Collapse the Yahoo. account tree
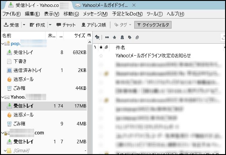The width and height of the screenshot is (226, 155). [x=3, y=97]
